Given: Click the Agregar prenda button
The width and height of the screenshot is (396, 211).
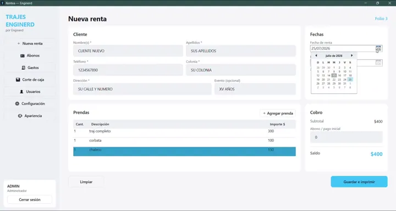Looking at the screenshot, I should [x=278, y=113].
